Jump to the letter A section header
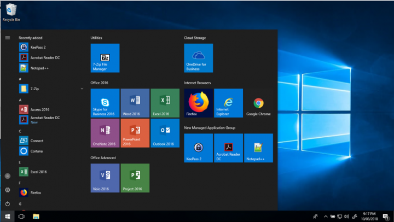This screenshot has height=222, width=394. [20, 101]
